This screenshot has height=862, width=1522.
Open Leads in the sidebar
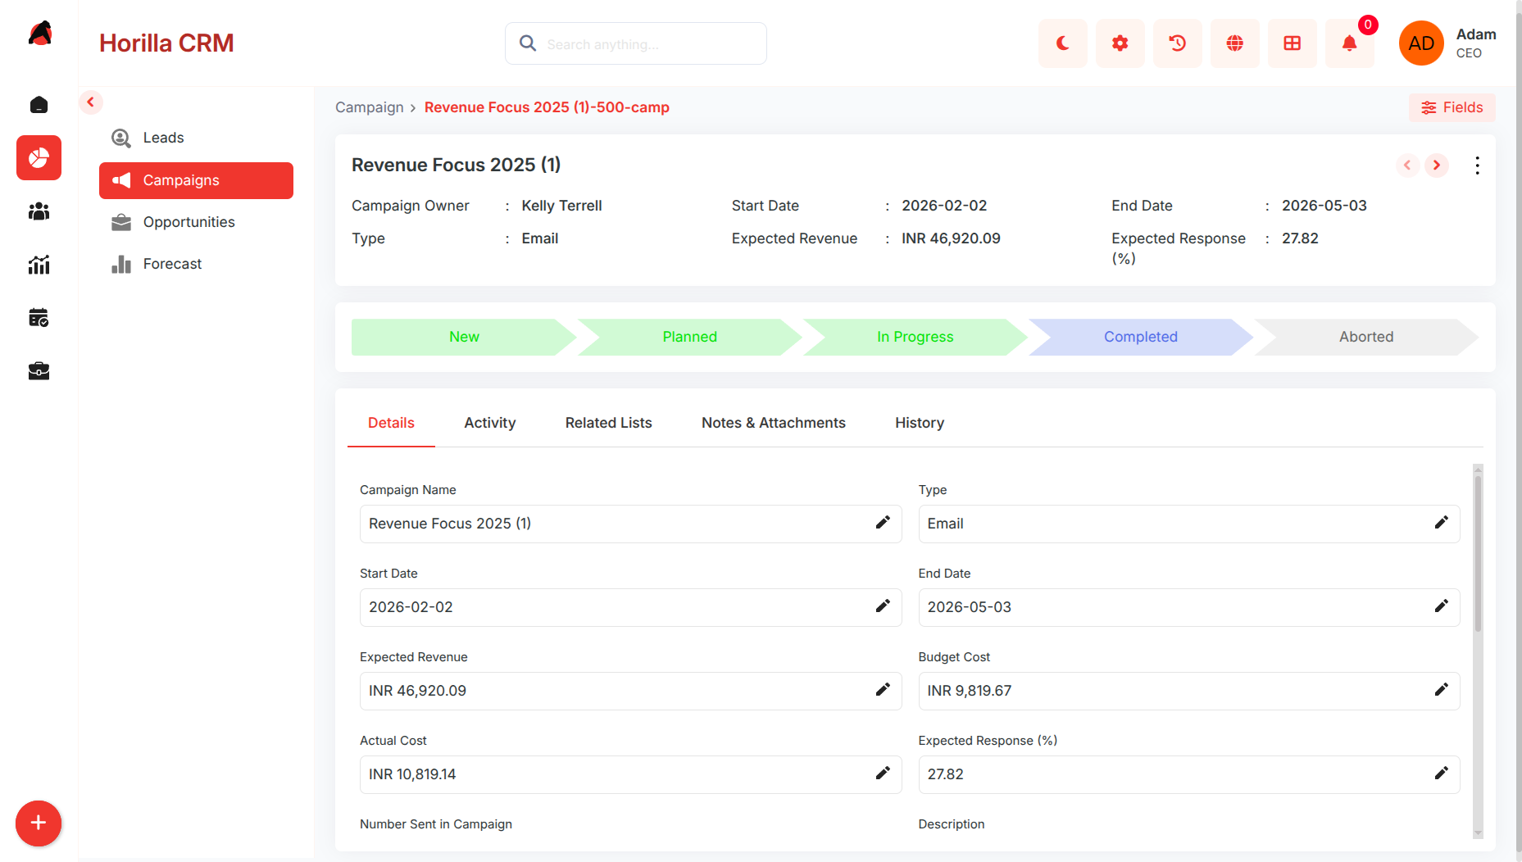[196, 138]
